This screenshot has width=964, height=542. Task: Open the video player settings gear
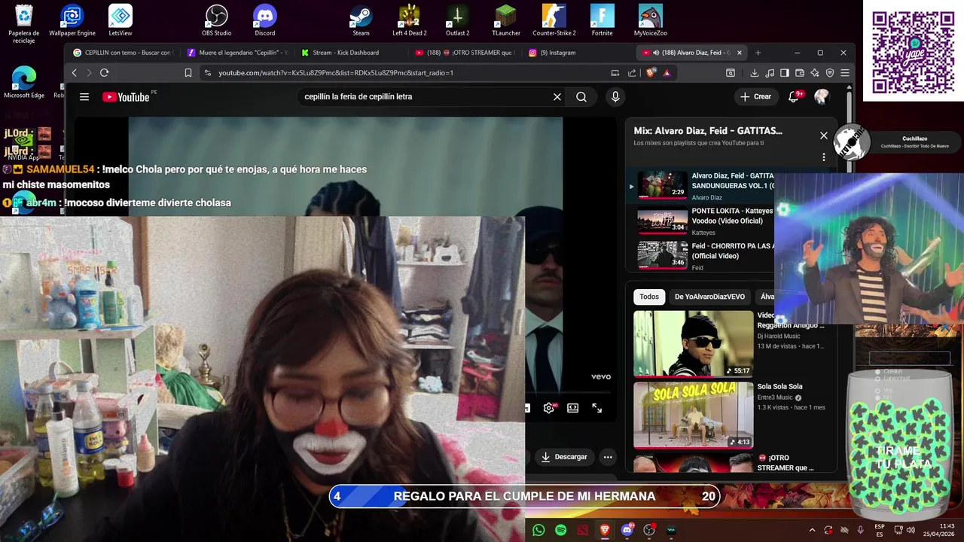pyautogui.click(x=549, y=408)
